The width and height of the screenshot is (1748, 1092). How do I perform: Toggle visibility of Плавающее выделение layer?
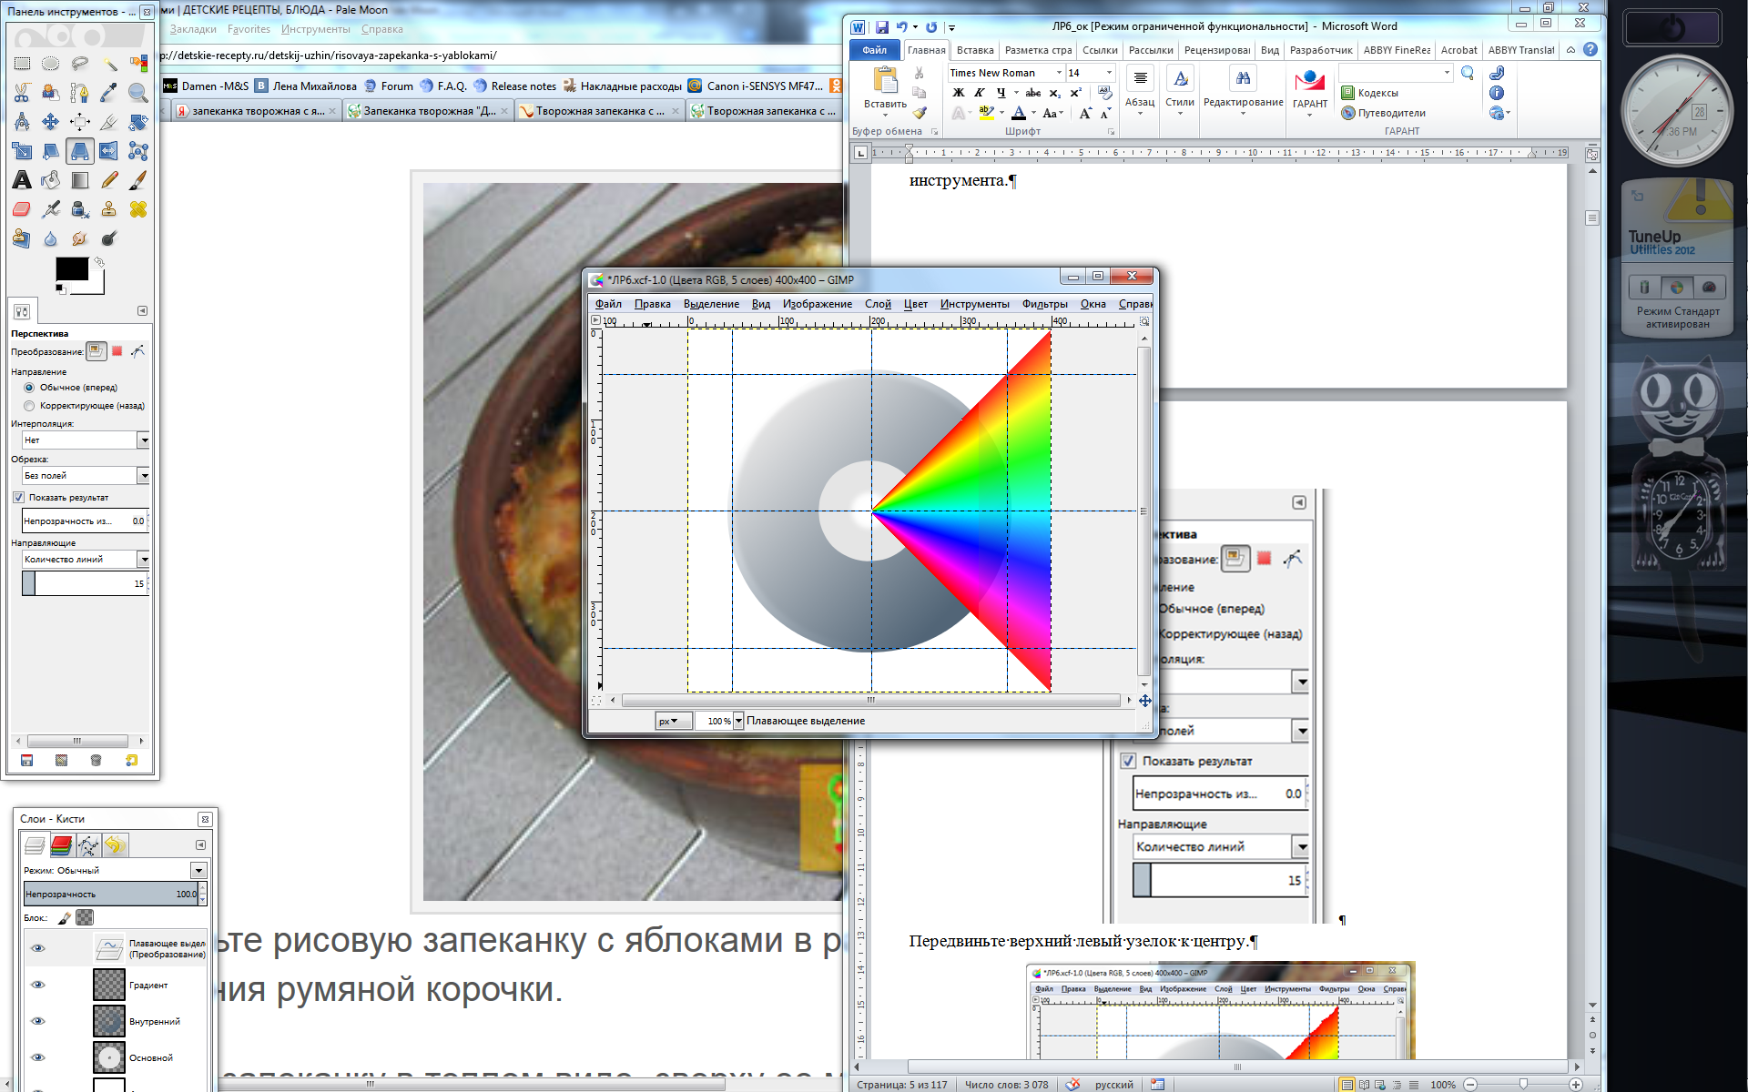point(37,948)
